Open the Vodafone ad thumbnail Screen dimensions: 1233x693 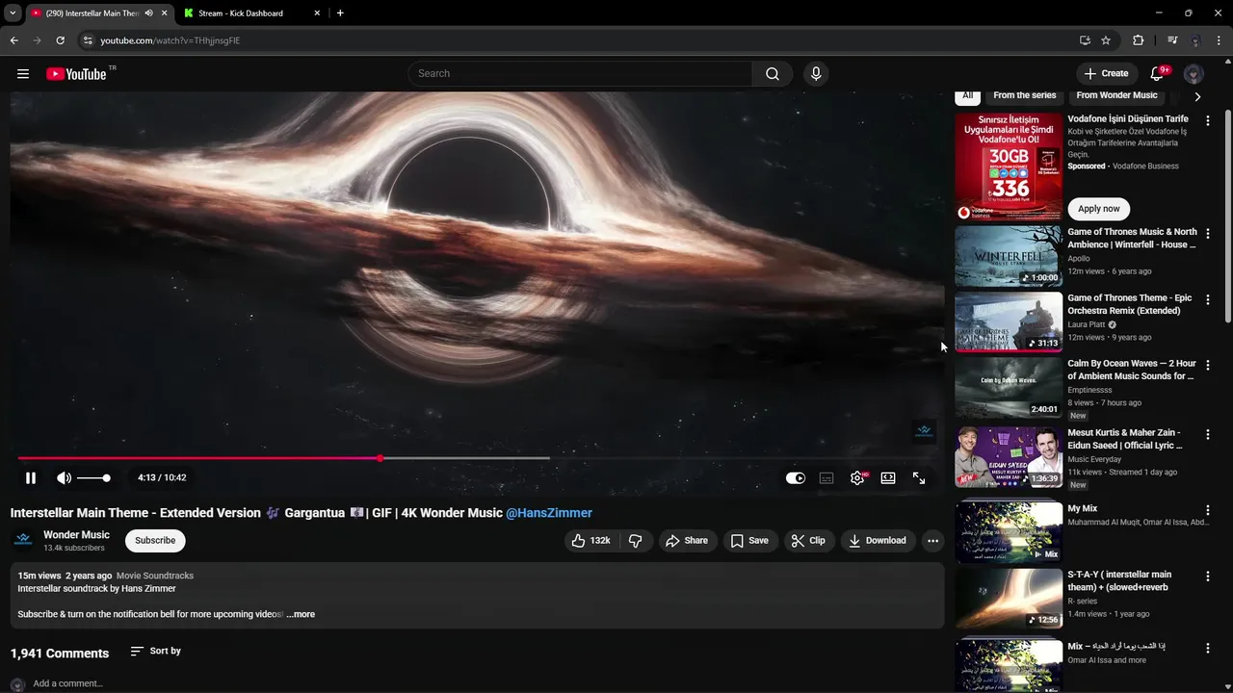1009,167
